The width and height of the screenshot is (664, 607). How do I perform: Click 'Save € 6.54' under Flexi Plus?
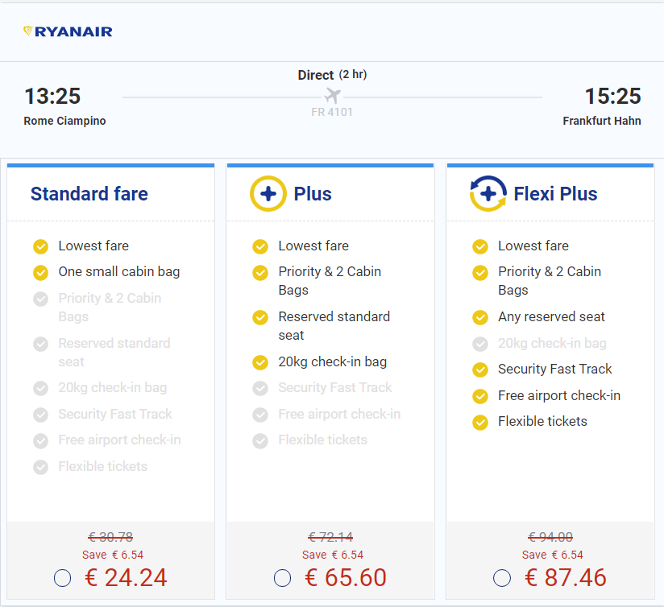[553, 555]
